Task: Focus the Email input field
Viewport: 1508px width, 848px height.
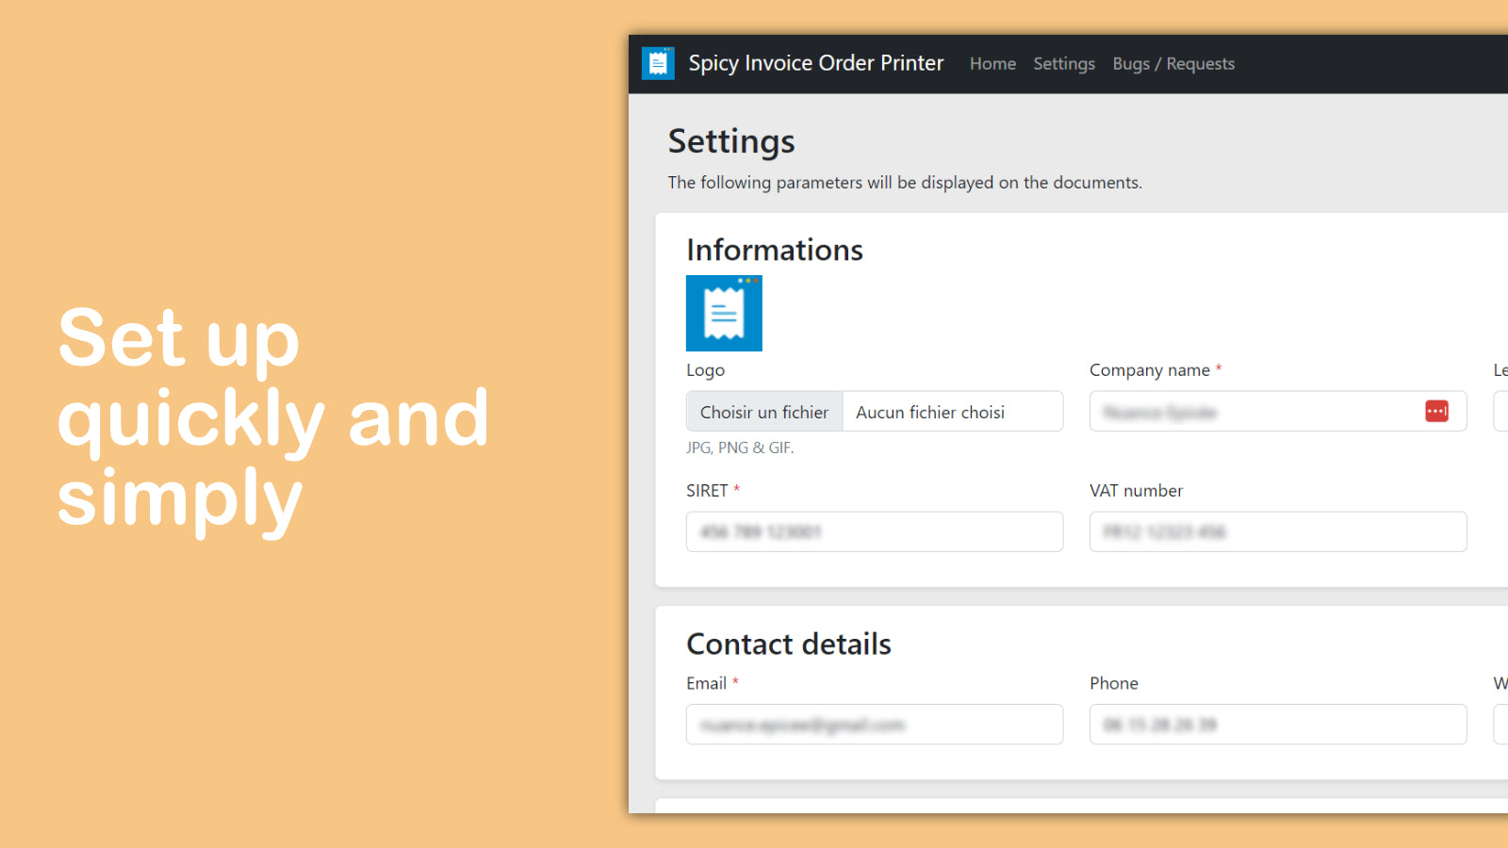Action: pyautogui.click(x=874, y=725)
